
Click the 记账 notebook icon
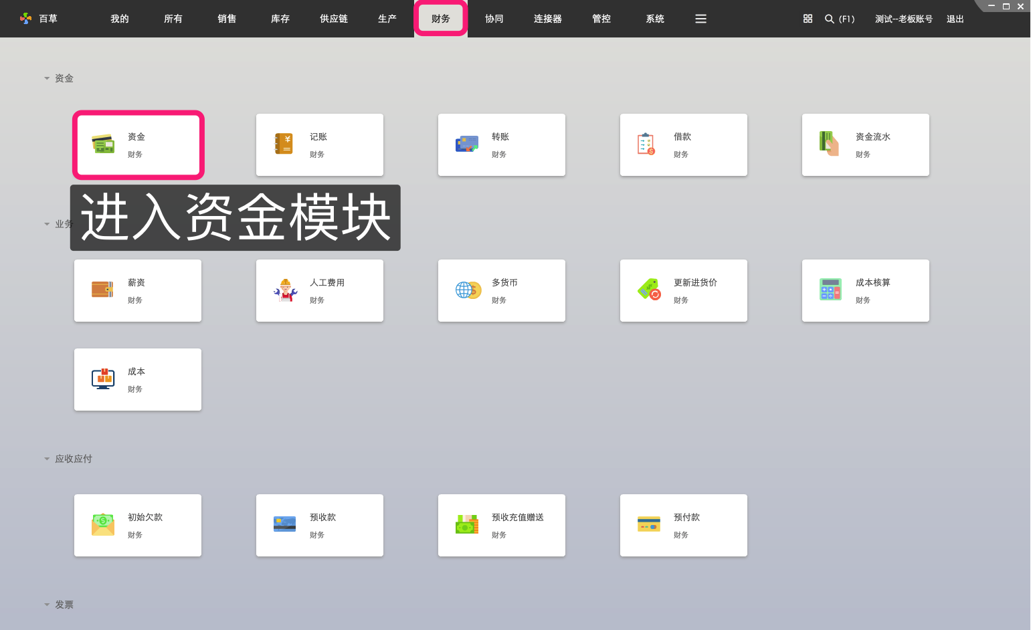284,144
